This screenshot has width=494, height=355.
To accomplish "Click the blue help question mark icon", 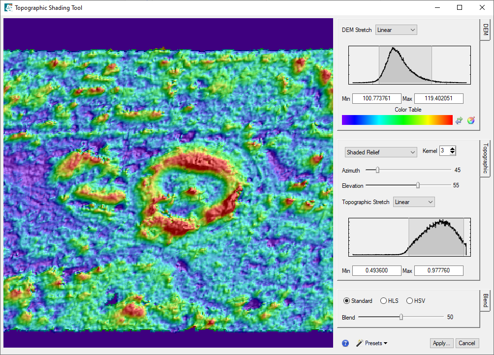I will 345,343.
